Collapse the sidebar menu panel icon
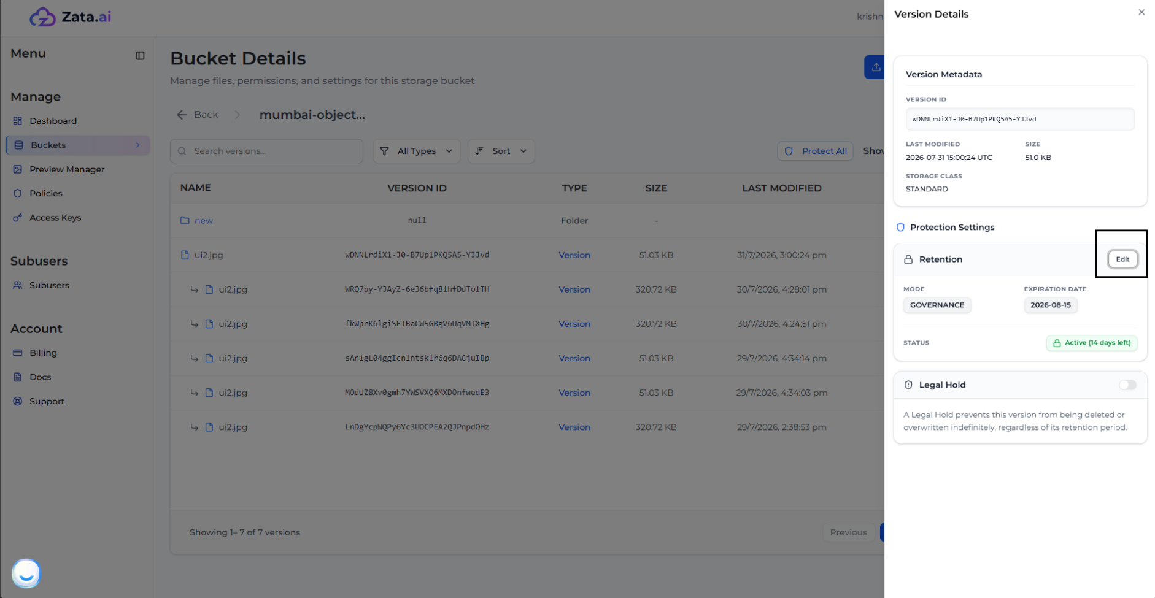The image size is (1155, 598). click(140, 56)
